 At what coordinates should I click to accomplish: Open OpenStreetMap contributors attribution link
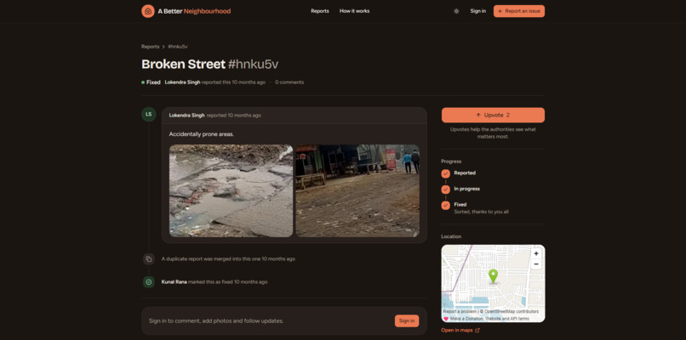coord(511,312)
